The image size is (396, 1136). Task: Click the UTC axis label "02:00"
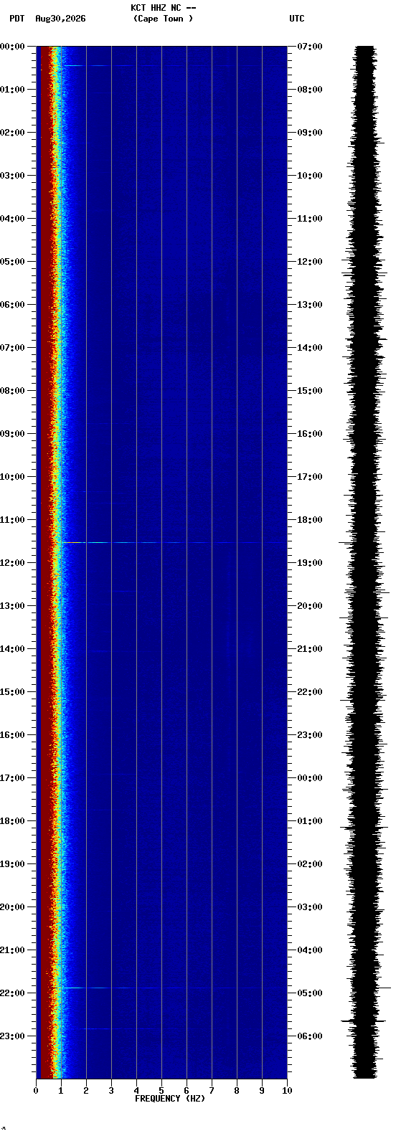point(310,864)
